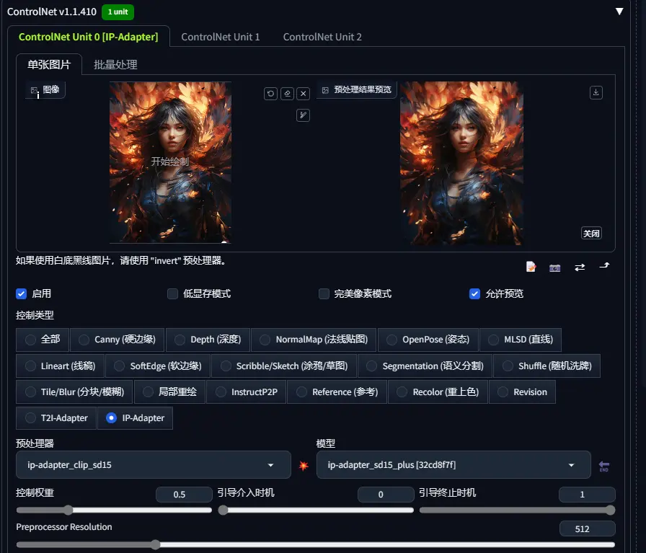This screenshot has width=646, height=553.
Task: Select the Depth (深度) control type
Action: 208,340
